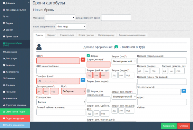
Task: Switch to Дополнительная информация tab
Action: [132, 35]
